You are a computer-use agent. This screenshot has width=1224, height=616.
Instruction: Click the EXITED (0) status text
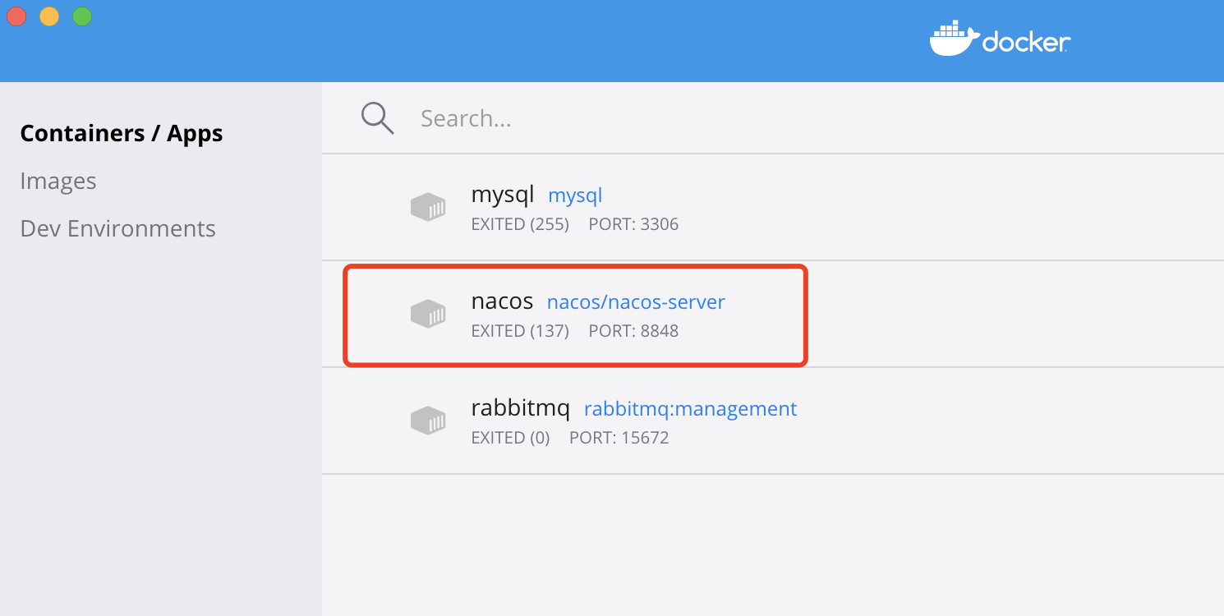pos(510,438)
